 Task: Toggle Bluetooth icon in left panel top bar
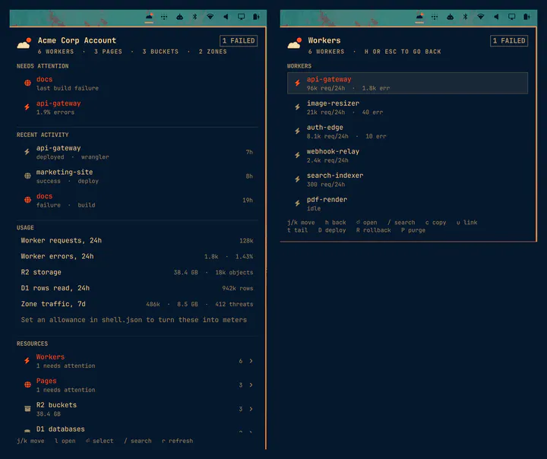coord(194,17)
